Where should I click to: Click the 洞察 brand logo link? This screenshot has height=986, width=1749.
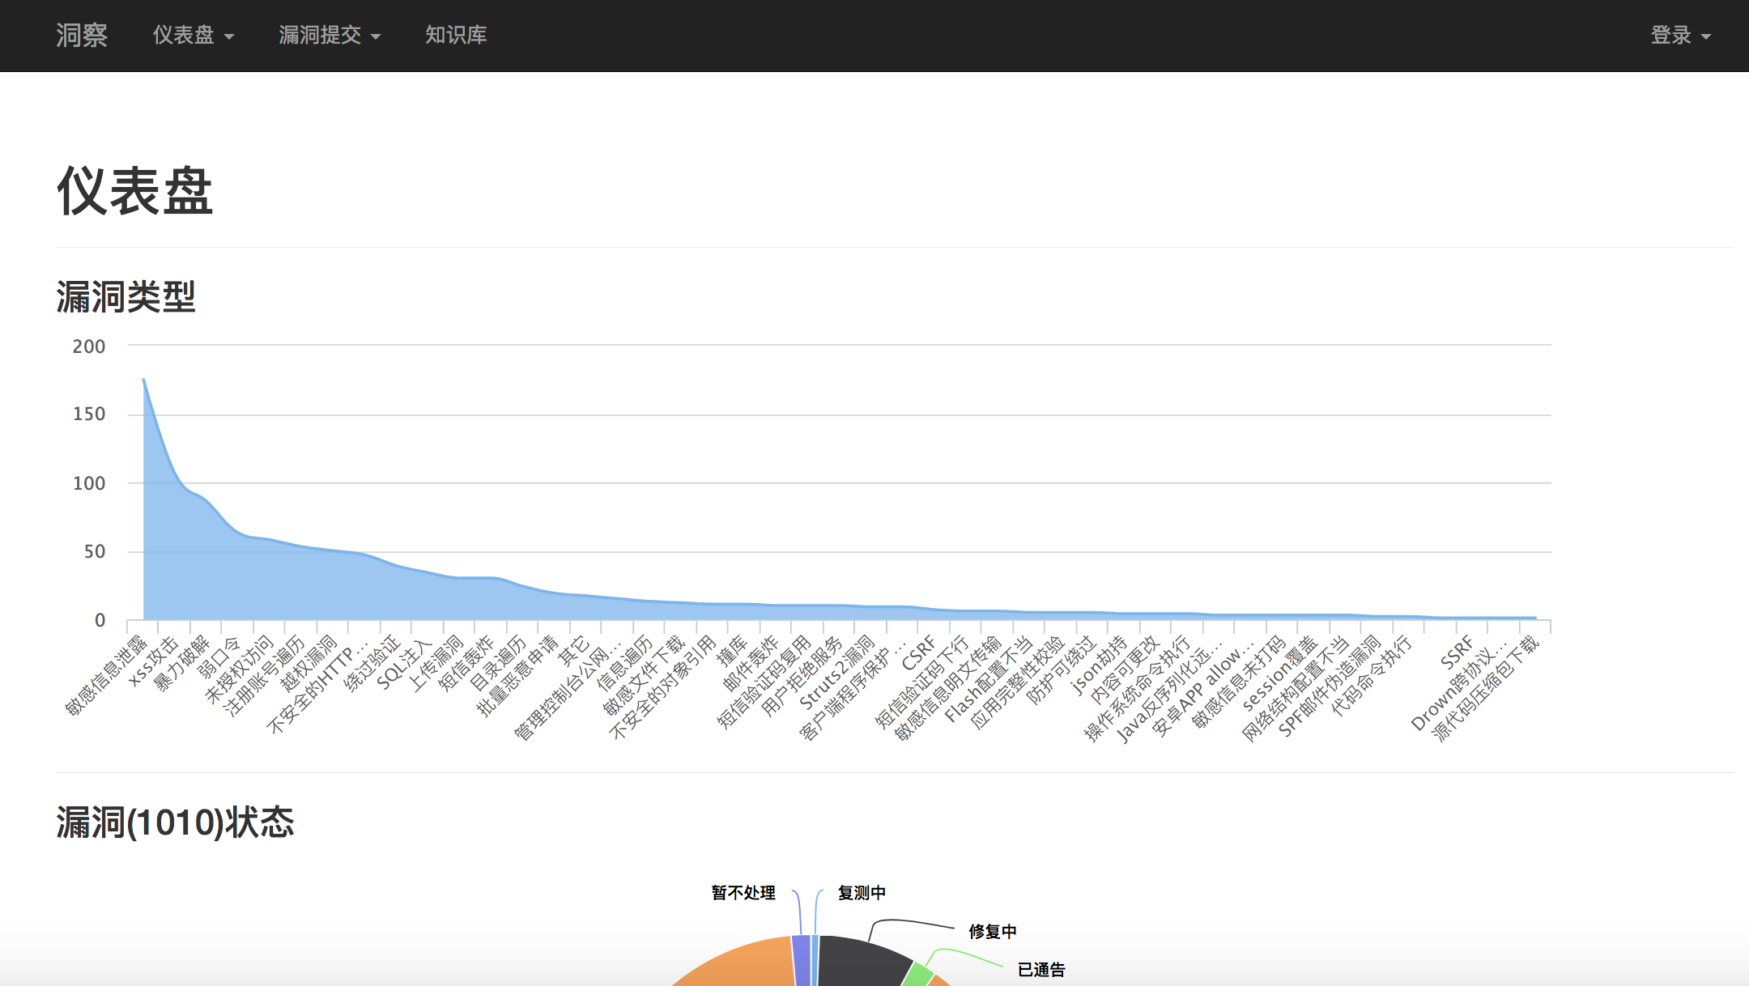pos(82,36)
